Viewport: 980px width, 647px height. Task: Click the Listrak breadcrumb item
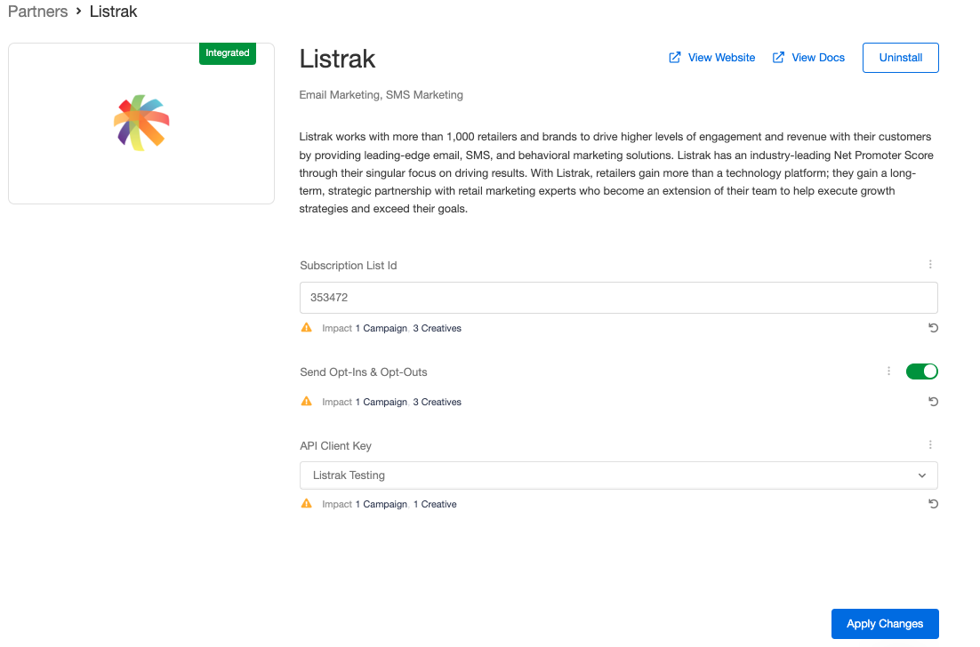point(113,12)
